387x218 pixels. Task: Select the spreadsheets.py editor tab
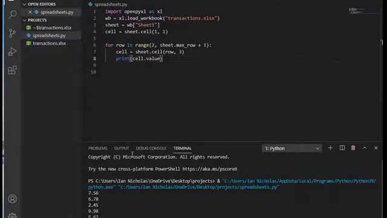[x=108, y=4]
